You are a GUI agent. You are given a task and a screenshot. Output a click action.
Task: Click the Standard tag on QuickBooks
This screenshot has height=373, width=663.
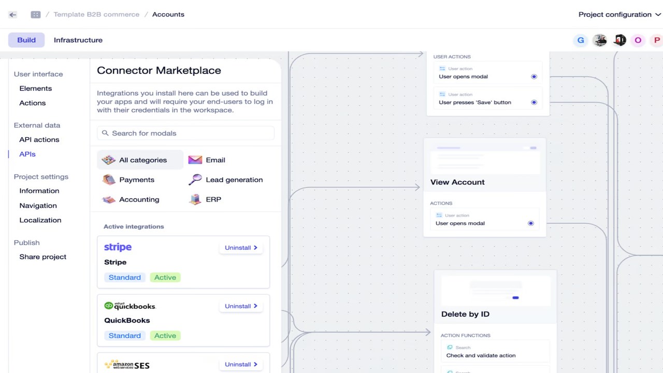[x=125, y=336]
